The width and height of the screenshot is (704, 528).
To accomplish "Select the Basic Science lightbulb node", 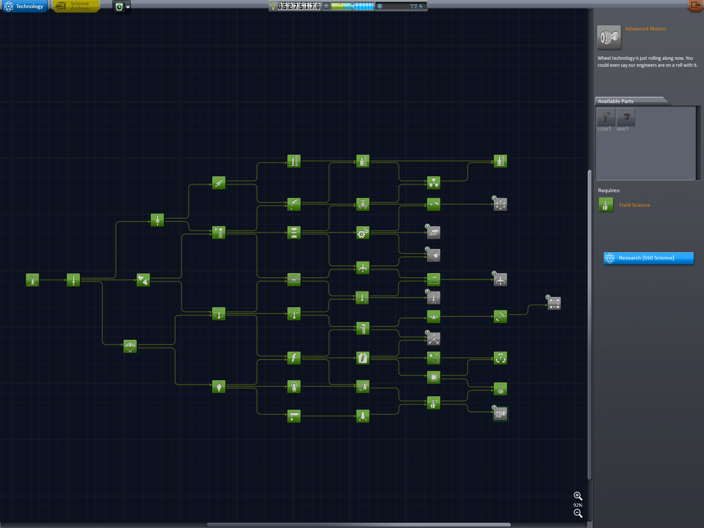I will pos(219,386).
